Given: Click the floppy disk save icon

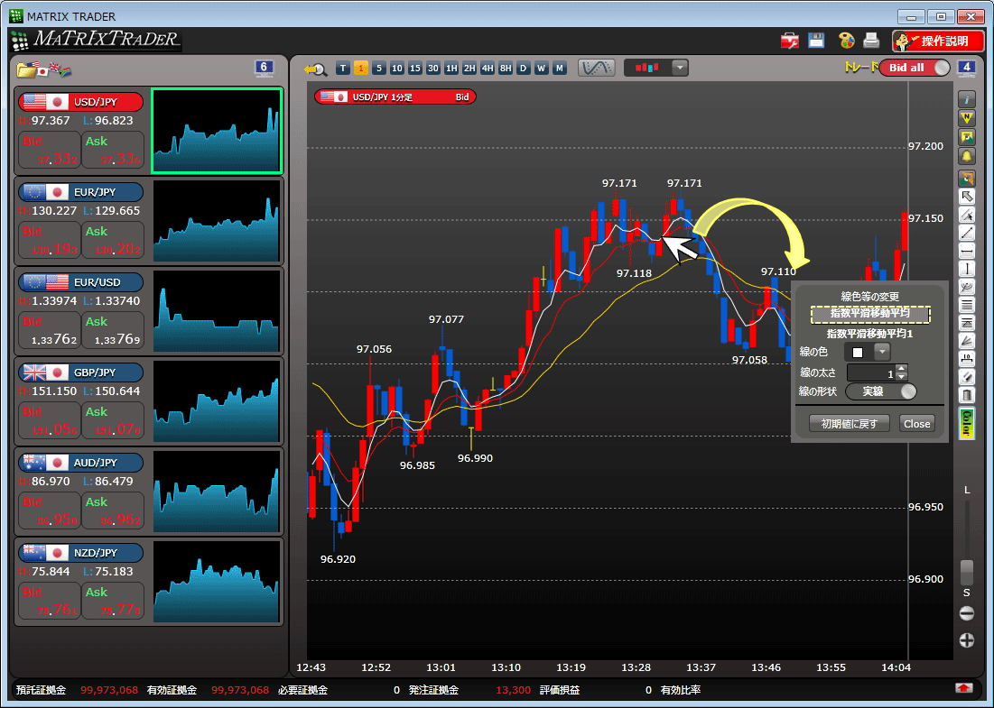Looking at the screenshot, I should 816,41.
